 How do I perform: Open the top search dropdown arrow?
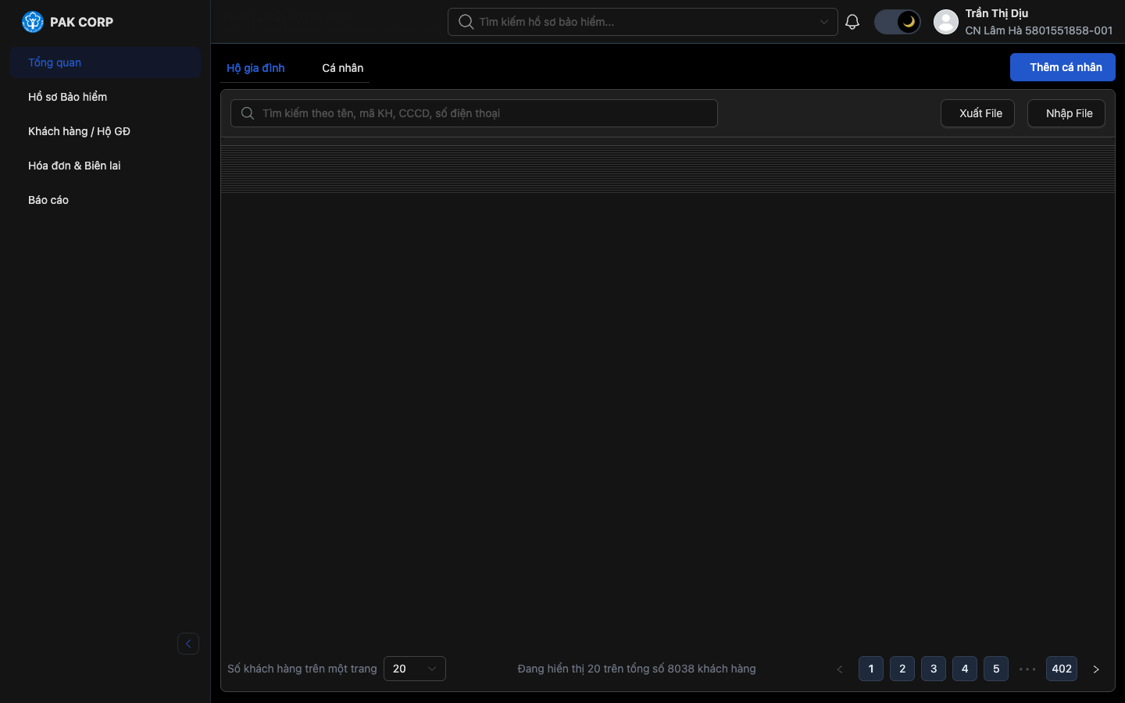pos(824,22)
